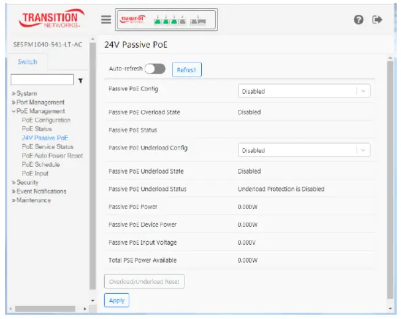Open the Passive PoE Underload Config dropdown
This screenshot has width=401, height=319.
(304, 150)
